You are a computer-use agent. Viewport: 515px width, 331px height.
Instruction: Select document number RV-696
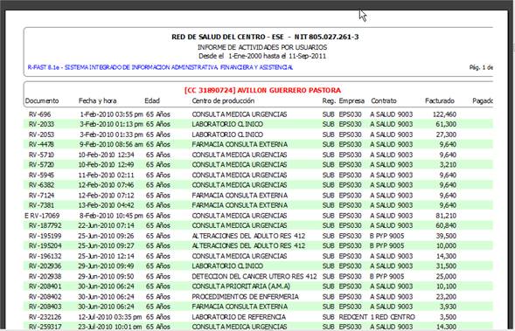point(39,114)
